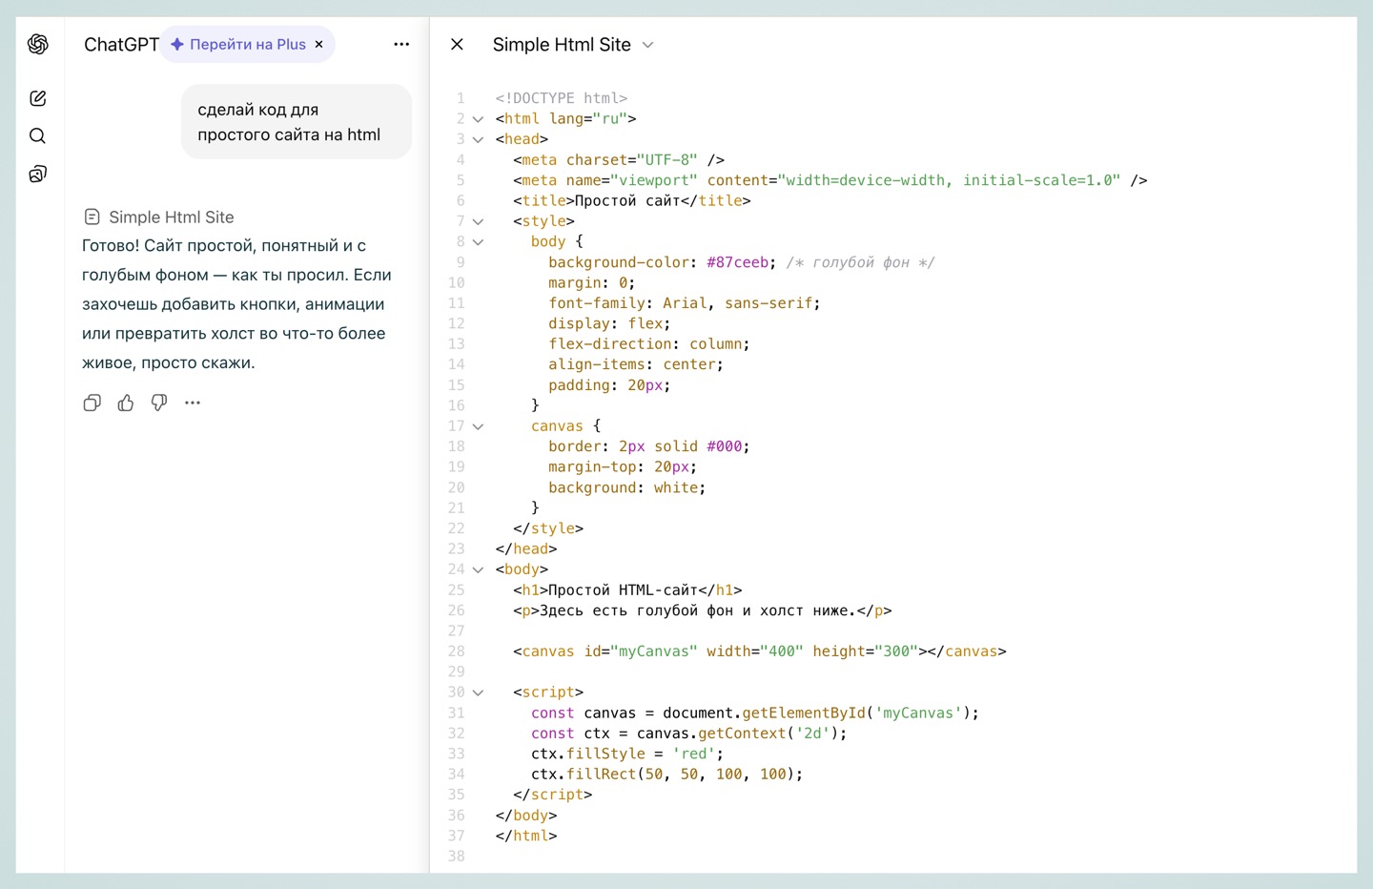Open more actions below the response

[x=193, y=403]
